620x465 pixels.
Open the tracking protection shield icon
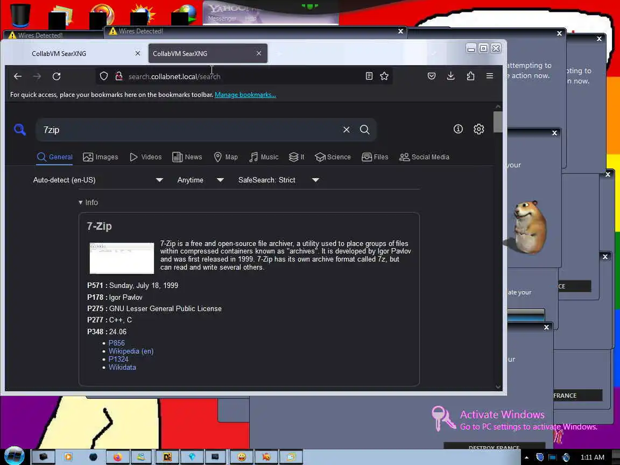coord(103,76)
